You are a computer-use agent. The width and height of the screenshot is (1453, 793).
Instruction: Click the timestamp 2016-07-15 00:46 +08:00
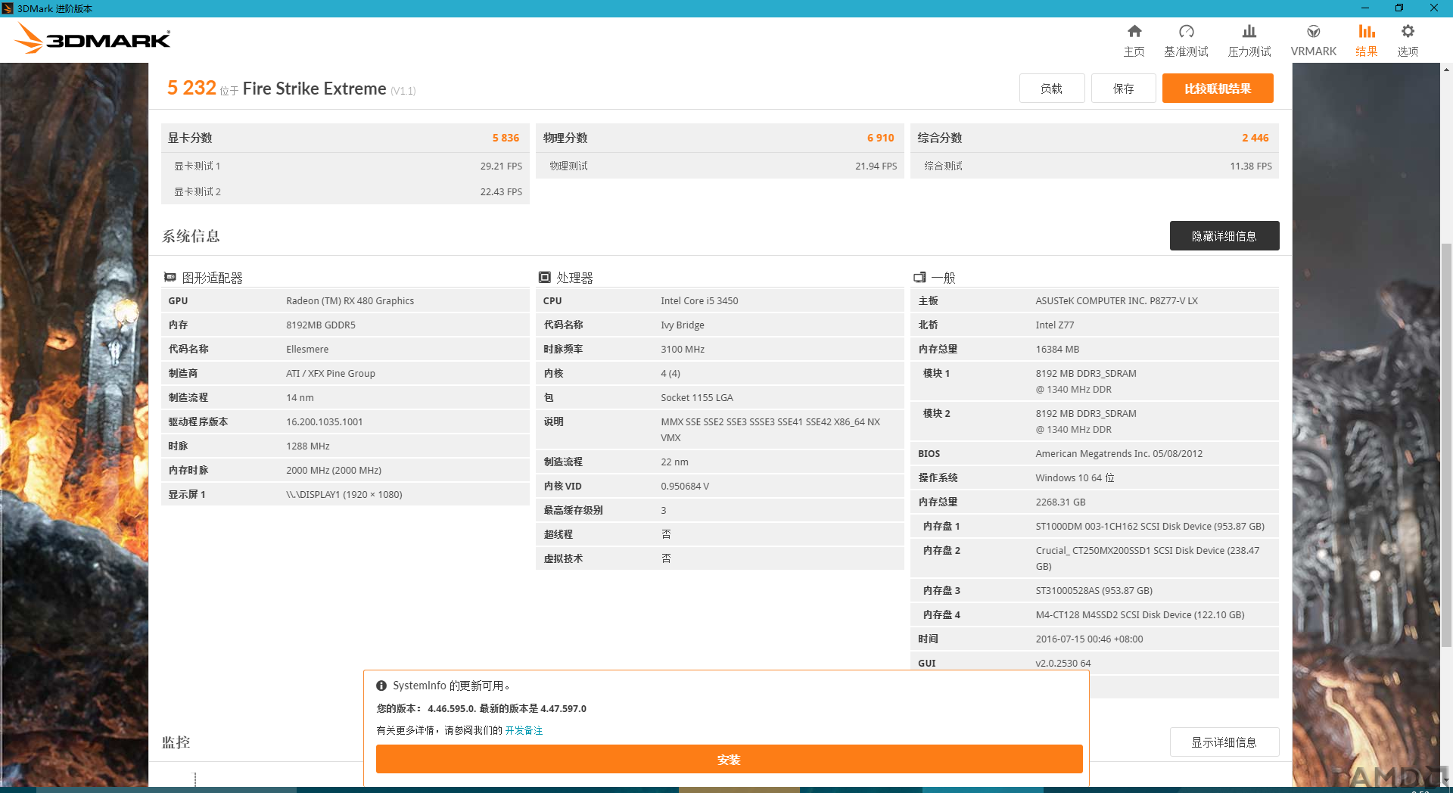[1090, 639]
